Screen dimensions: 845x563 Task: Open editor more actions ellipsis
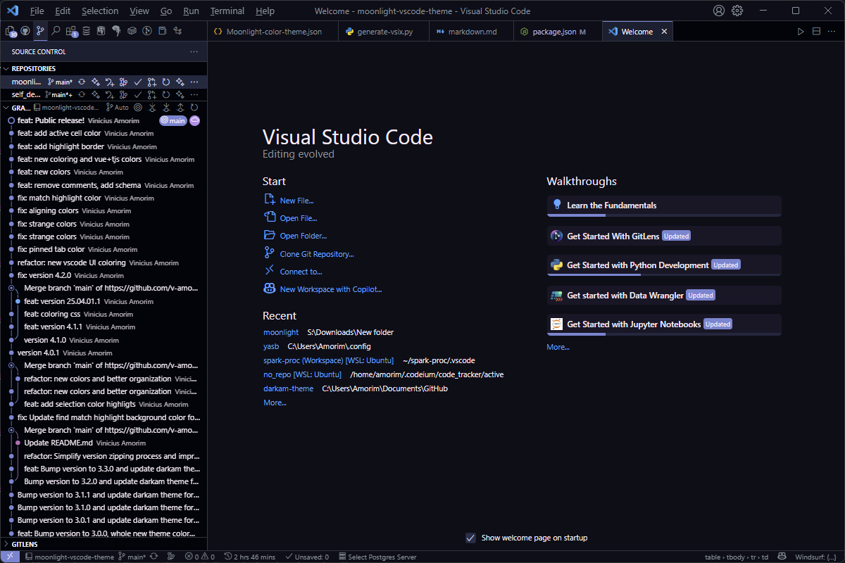coord(833,32)
